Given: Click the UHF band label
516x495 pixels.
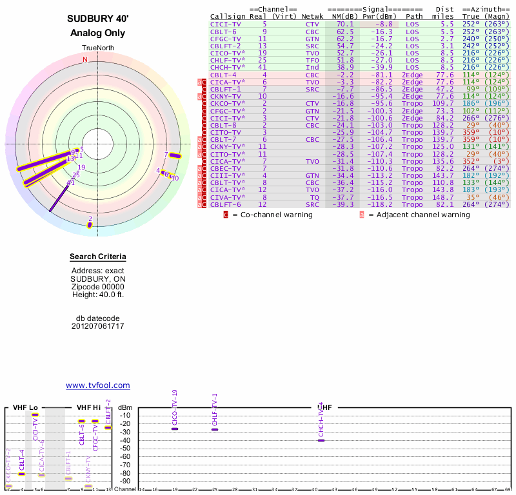Looking at the screenshot, I should 325,407.
